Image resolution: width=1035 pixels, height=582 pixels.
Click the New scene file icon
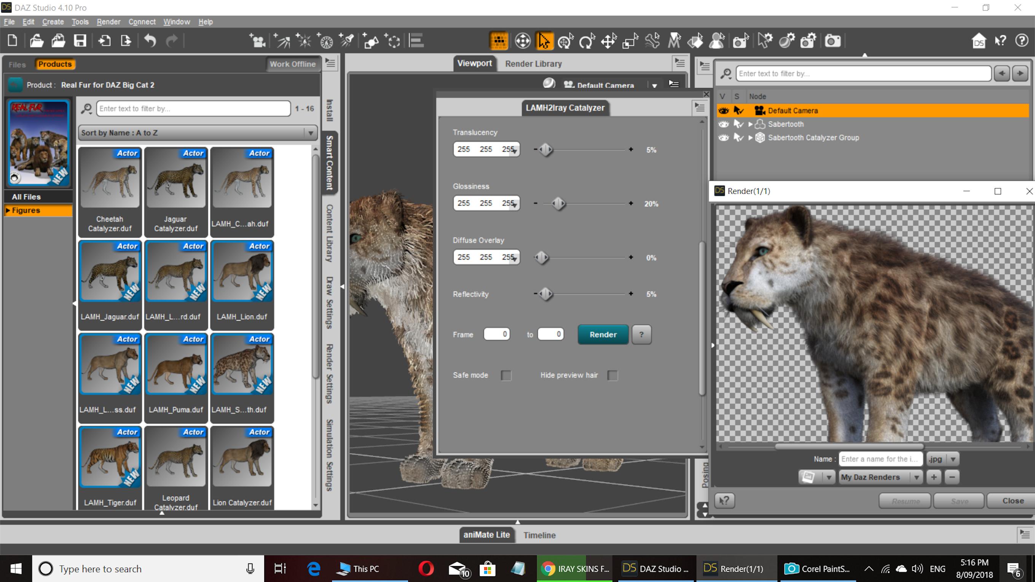tap(13, 41)
